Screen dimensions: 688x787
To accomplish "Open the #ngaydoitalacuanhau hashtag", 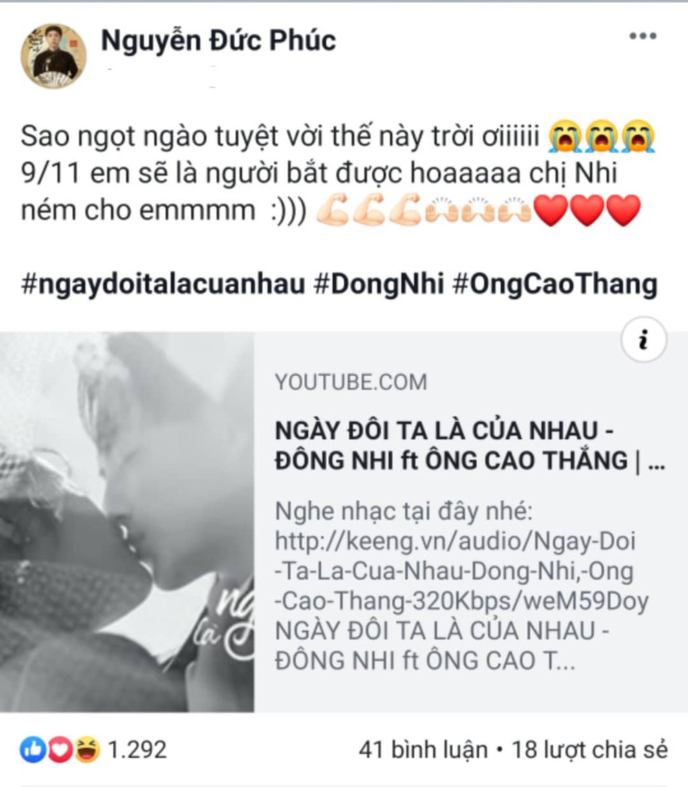I will tap(163, 283).
